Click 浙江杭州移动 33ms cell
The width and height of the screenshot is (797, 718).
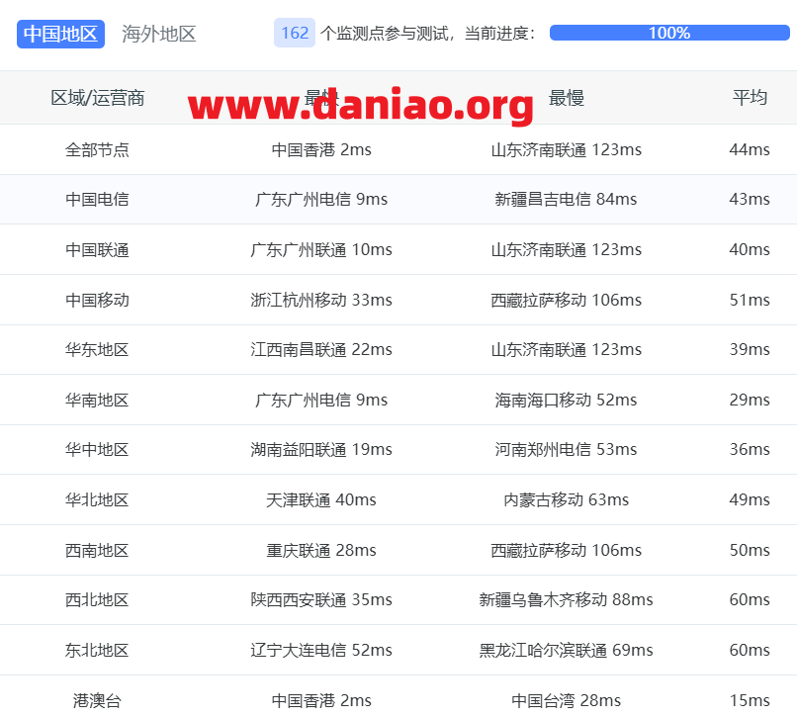point(321,300)
